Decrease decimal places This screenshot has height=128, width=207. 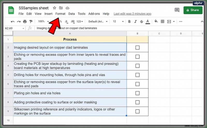66,22
